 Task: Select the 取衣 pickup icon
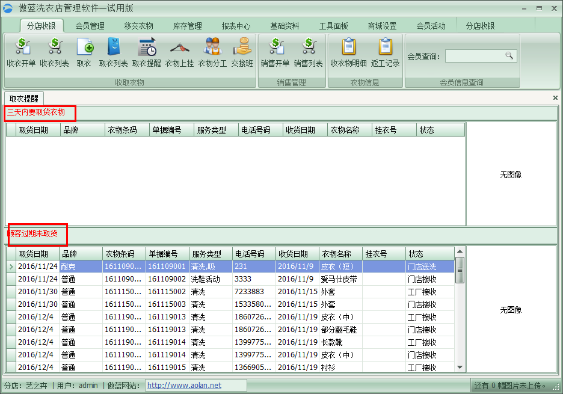[84, 52]
